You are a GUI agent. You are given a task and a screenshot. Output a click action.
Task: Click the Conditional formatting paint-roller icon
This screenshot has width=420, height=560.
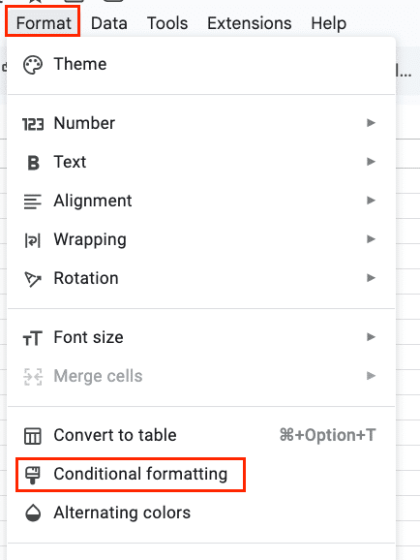33,475
